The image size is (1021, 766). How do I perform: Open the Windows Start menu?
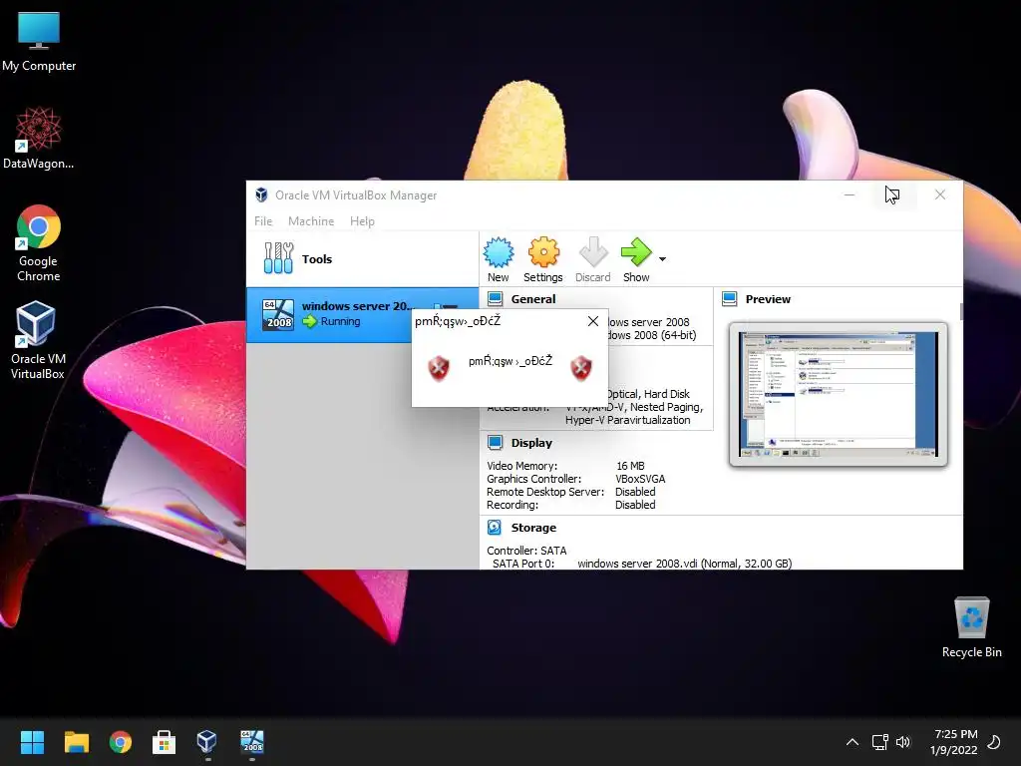[32, 742]
